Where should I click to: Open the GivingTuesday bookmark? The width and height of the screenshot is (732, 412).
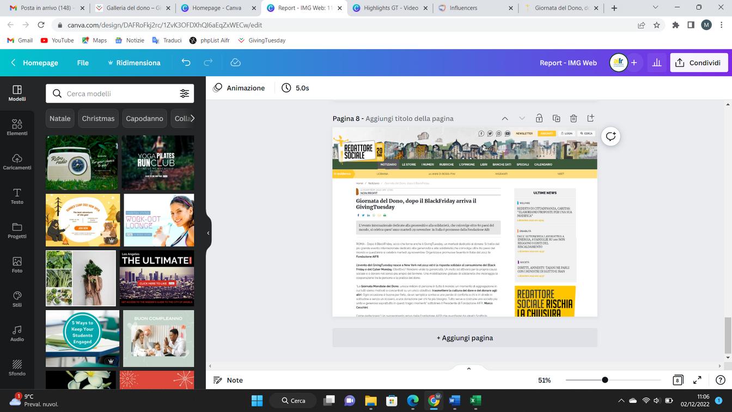click(x=261, y=40)
